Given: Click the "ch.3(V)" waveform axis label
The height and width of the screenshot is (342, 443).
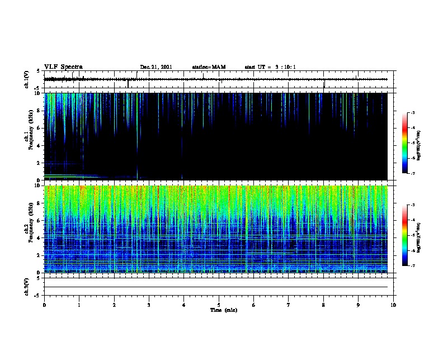Looking at the screenshot, I should pos(27,287).
